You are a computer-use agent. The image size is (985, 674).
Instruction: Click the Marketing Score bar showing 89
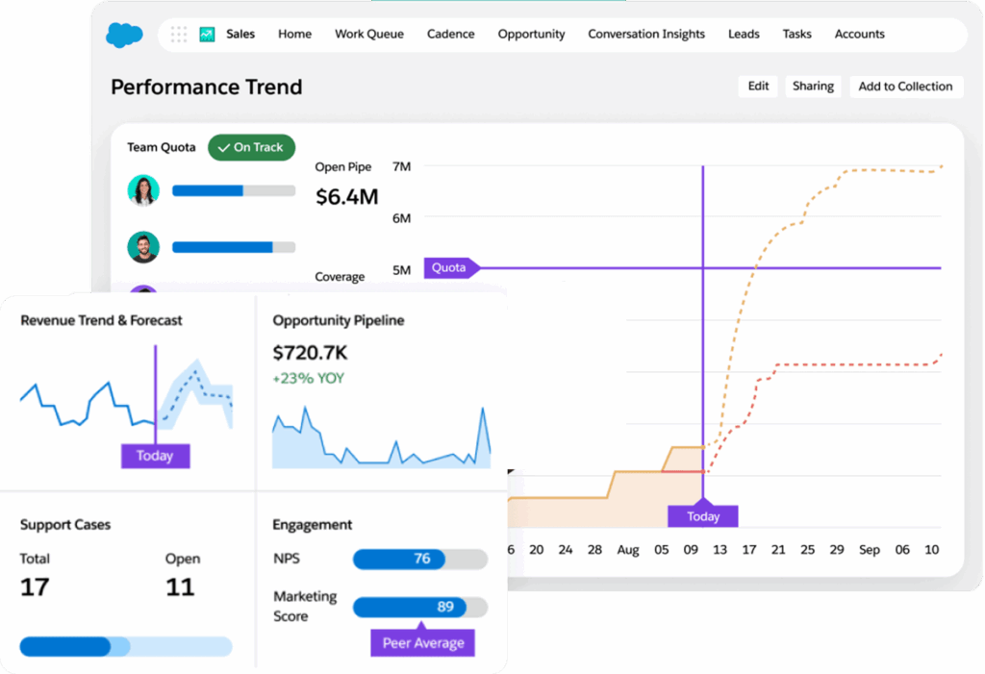(420, 607)
